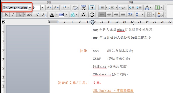This screenshot has height=93, width=173.
Task: Click the 技能 heading in the document
Action: click(x=83, y=51)
